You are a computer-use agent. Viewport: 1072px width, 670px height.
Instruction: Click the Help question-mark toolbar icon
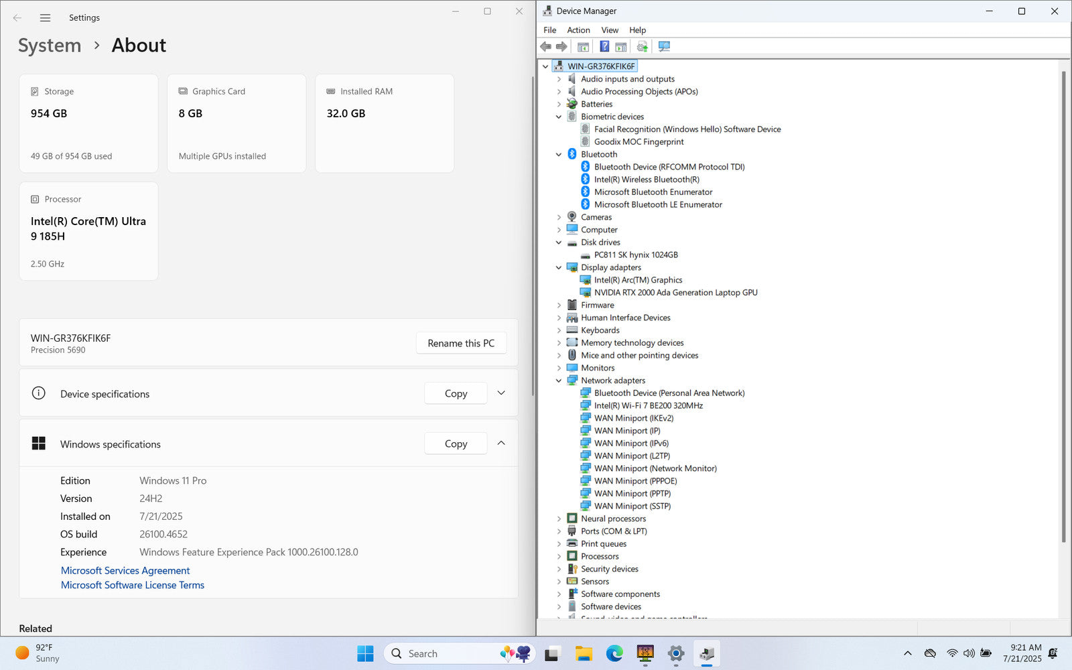tap(604, 46)
